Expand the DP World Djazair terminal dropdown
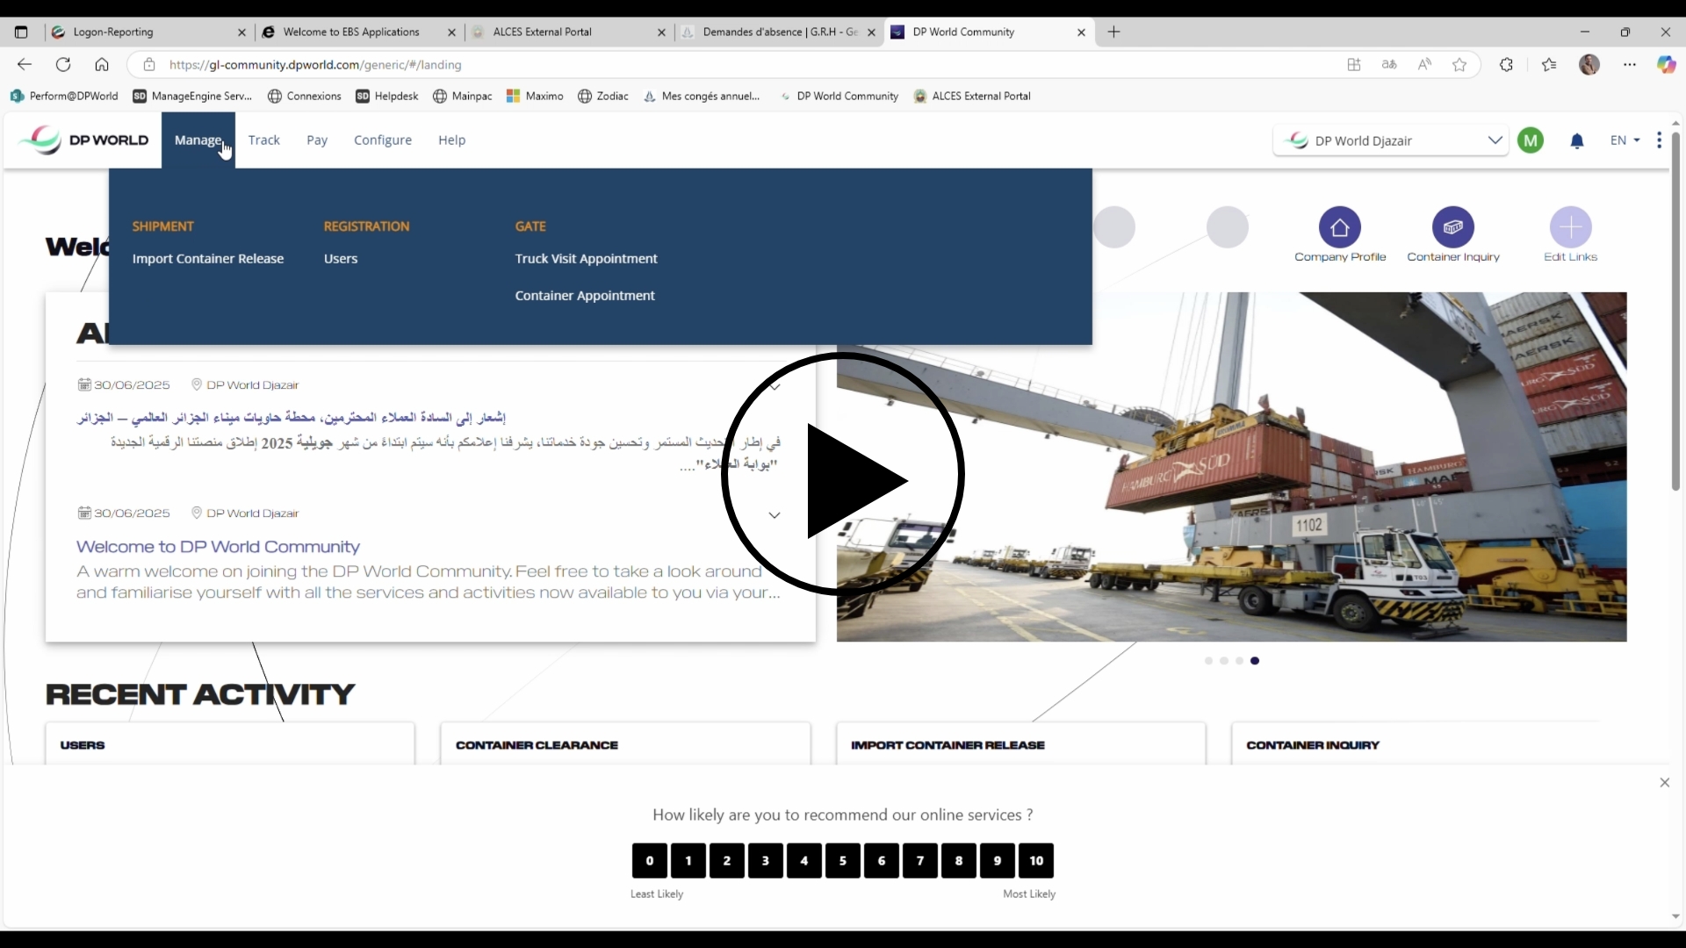This screenshot has height=948, width=1686. pos(1495,140)
